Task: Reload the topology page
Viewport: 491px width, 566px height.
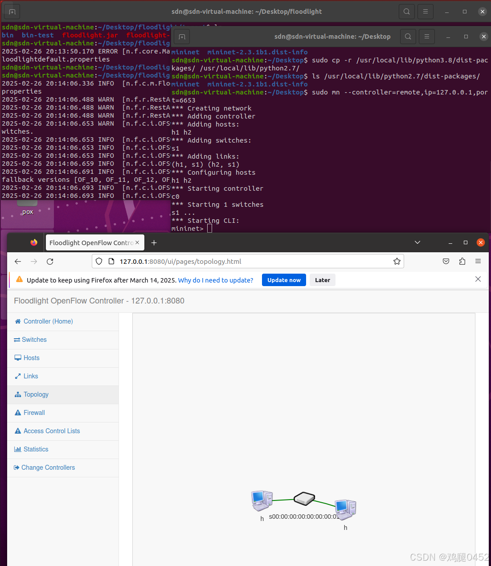Action: click(x=50, y=262)
